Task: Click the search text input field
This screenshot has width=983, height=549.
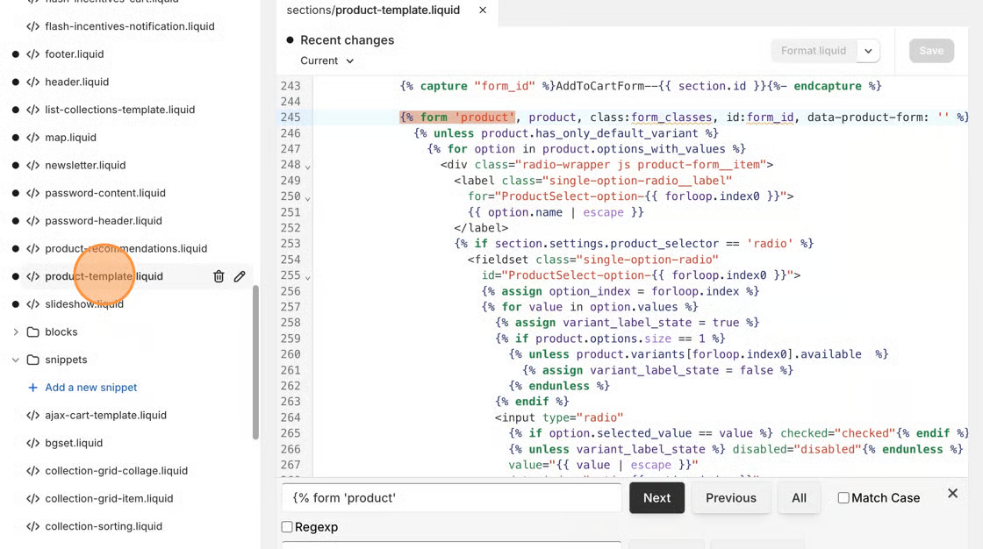Action: pyautogui.click(x=451, y=498)
